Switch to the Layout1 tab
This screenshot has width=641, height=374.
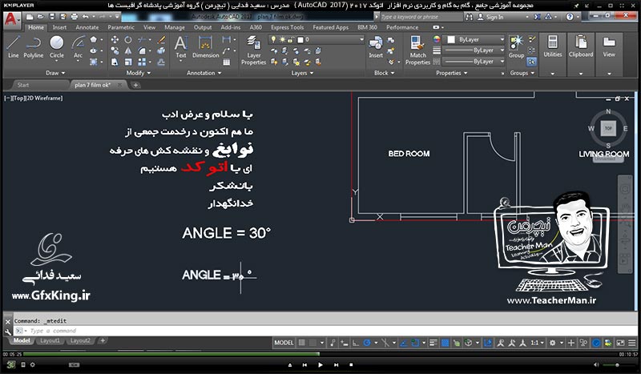[50, 340]
